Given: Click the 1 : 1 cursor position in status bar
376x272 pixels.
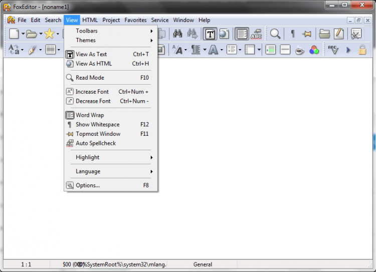Looking at the screenshot, I should [26, 264].
